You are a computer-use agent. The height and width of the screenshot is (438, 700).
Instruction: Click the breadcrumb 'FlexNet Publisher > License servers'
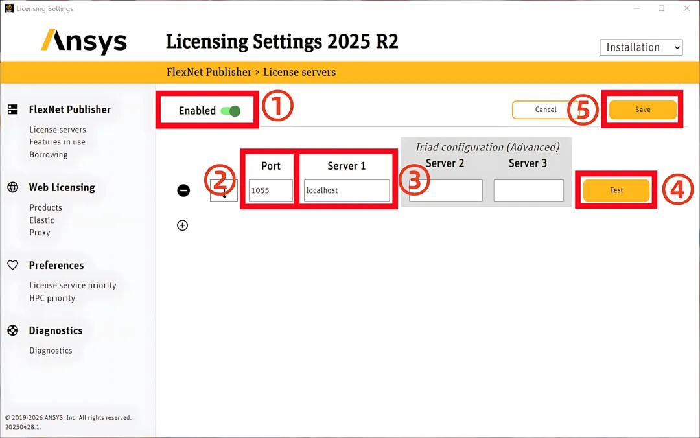pyautogui.click(x=251, y=72)
